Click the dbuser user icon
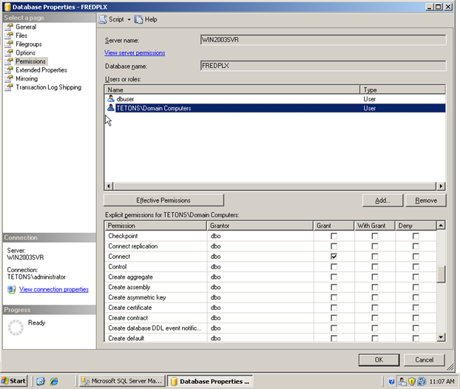Viewport: 460px width, 389px height. click(x=111, y=98)
